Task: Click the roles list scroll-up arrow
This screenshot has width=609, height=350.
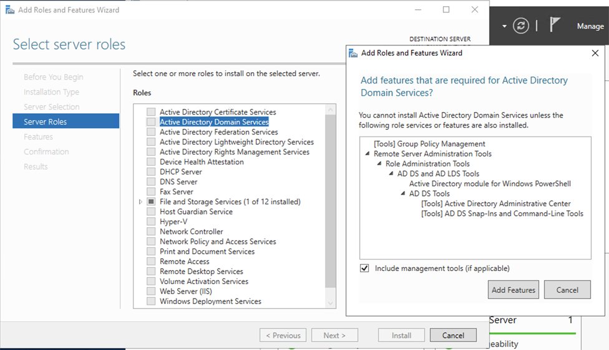Action: [x=331, y=110]
